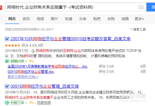Open the 视频 tab
The width and height of the screenshot is (155, 106).
(x=40, y=19)
